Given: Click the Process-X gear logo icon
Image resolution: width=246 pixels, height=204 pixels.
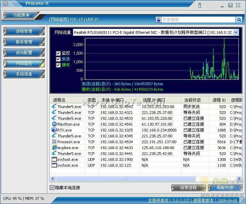Looking at the screenshot, I should 6,3.
